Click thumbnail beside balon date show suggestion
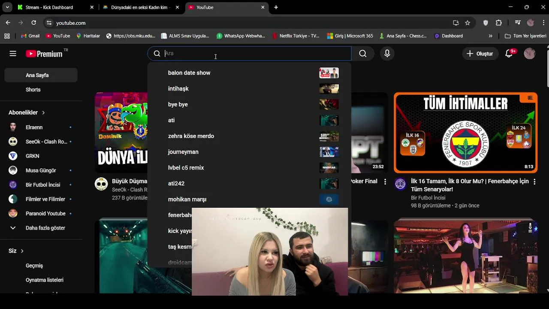 tap(329, 73)
